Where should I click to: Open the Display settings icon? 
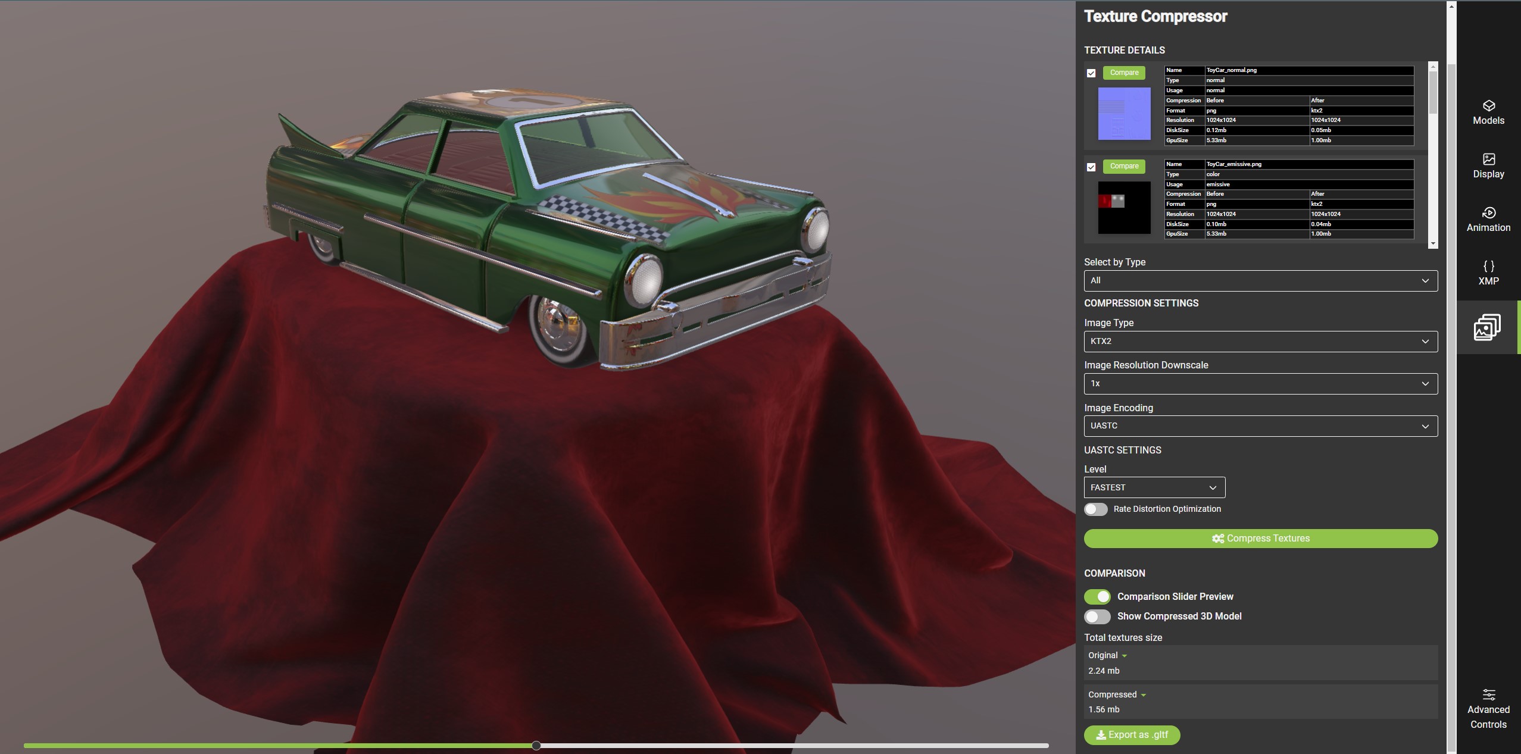1488,159
